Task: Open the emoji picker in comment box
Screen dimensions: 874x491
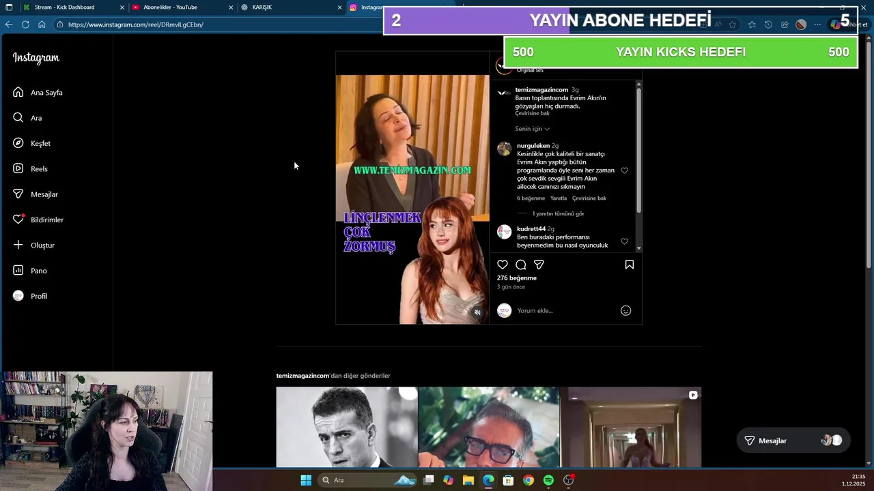Action: [625, 310]
